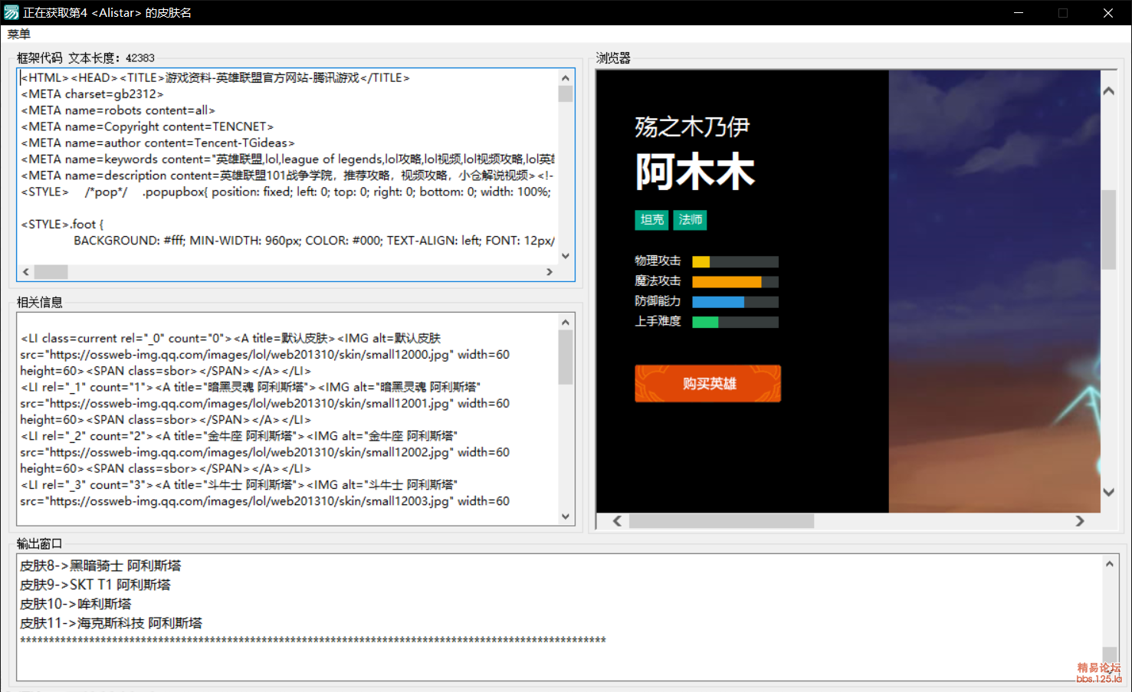Click the output window scroll up arrow
The height and width of the screenshot is (692, 1132).
[x=1109, y=564]
